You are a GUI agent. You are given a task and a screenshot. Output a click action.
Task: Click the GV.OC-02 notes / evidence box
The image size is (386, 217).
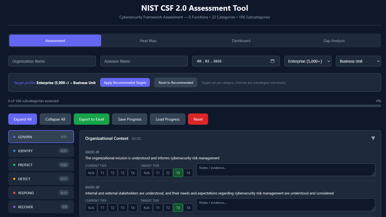coord(286,205)
